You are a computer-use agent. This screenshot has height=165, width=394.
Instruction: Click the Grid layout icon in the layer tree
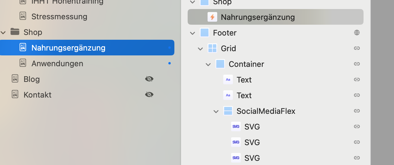(x=212, y=48)
